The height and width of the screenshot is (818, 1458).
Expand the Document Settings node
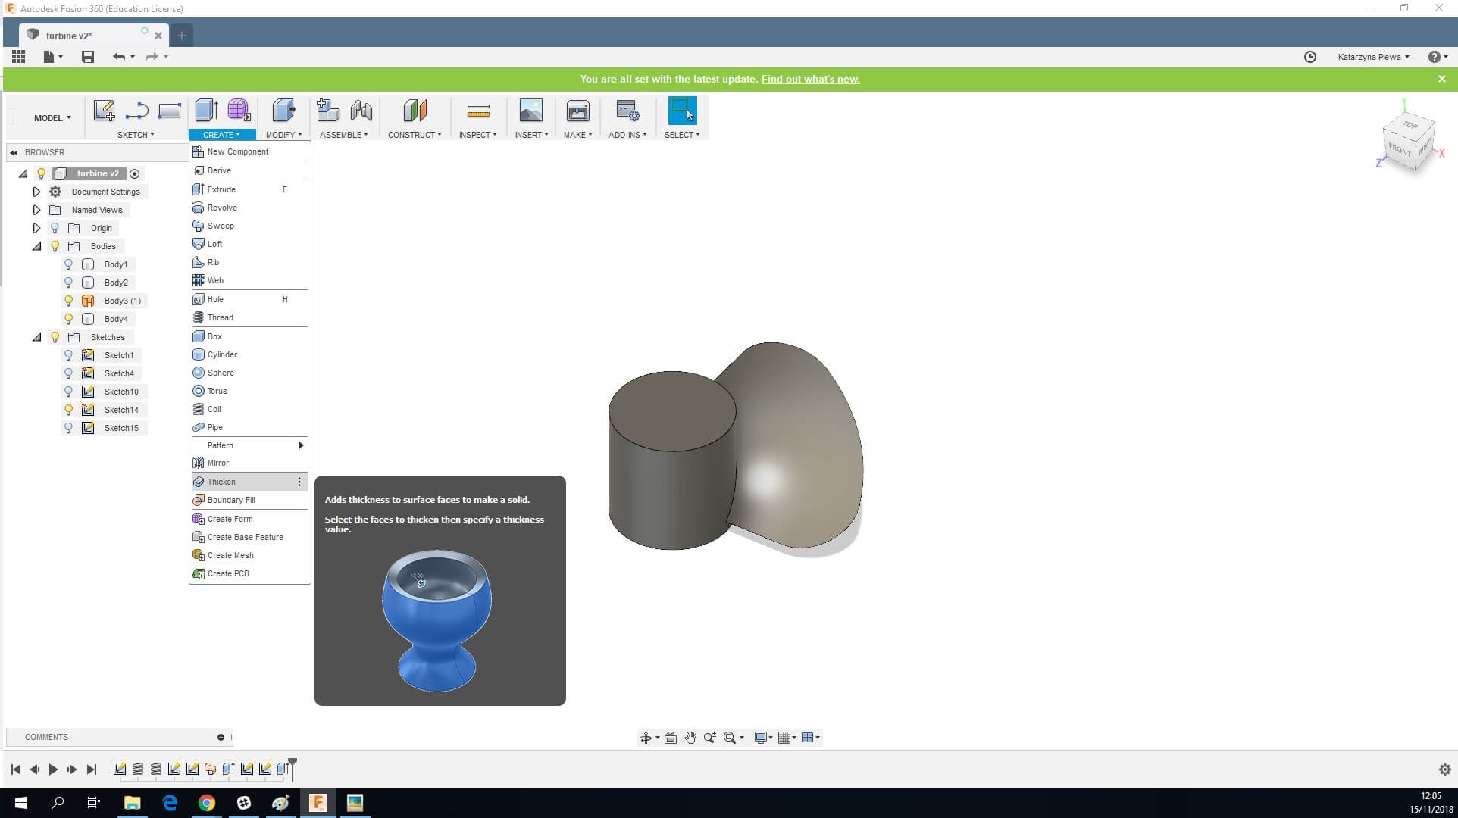36,192
